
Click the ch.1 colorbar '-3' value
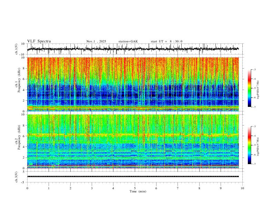pos(254,69)
